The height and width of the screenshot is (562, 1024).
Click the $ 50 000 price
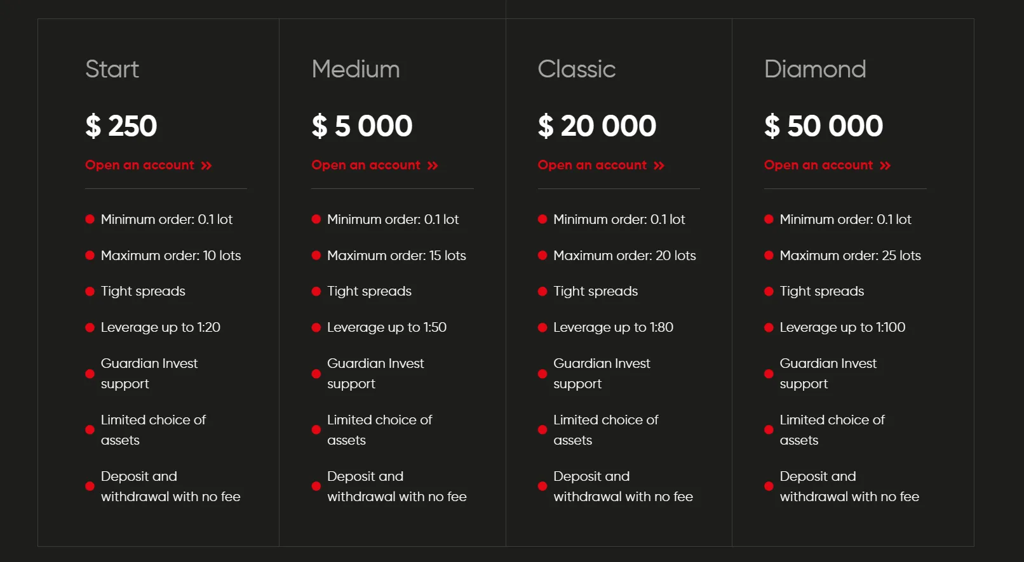coord(824,126)
